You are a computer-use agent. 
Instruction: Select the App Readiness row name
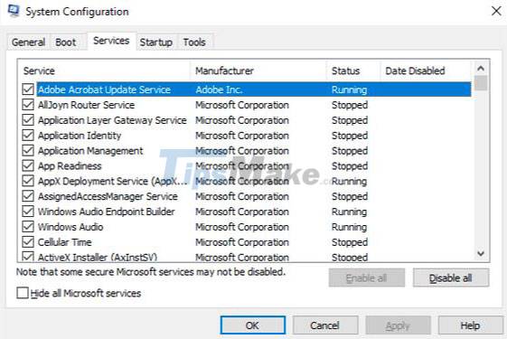tap(70, 165)
